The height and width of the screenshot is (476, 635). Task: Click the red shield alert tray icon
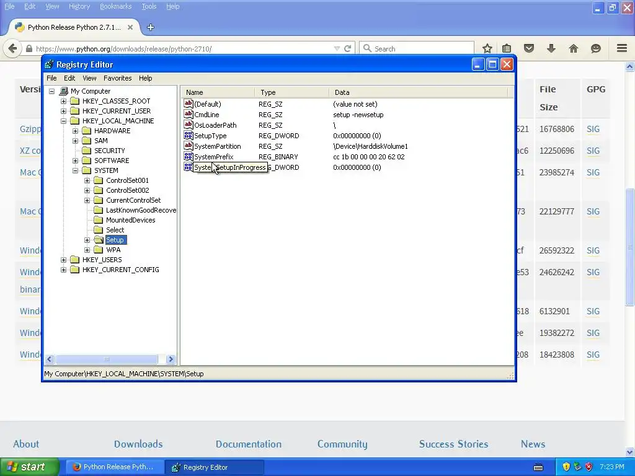(x=589, y=467)
